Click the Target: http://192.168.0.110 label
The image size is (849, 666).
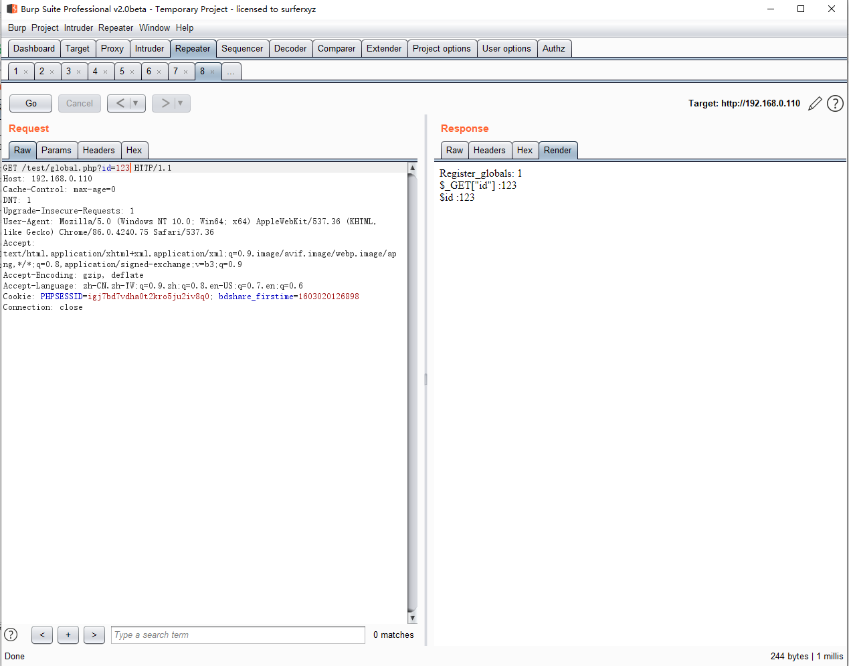pos(744,103)
